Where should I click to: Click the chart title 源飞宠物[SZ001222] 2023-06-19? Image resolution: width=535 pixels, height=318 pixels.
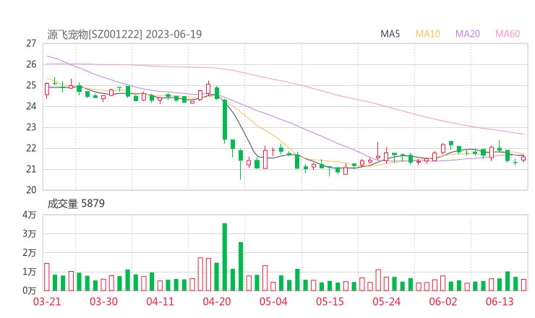coord(124,35)
